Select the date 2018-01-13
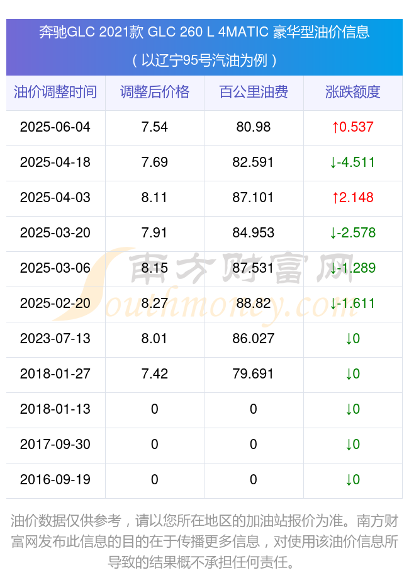 tap(55, 409)
